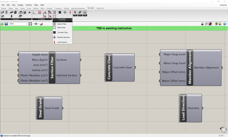
Task: Click the Section Filter component name bar on the canvas
Action: point(52,67)
